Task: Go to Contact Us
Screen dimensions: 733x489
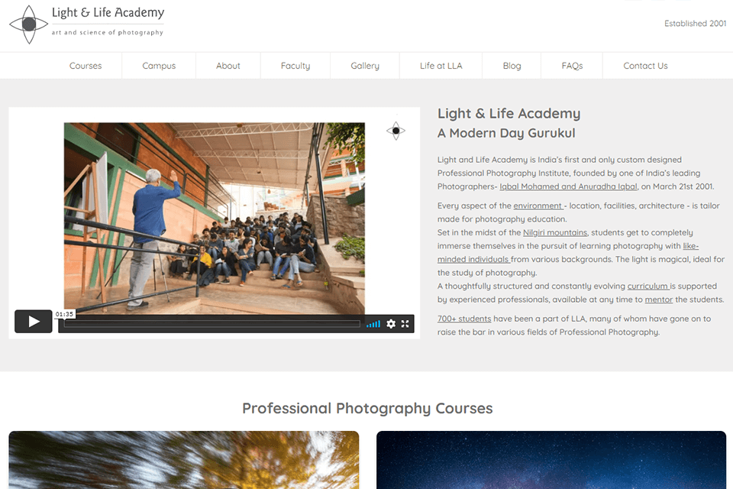Action: pos(646,66)
